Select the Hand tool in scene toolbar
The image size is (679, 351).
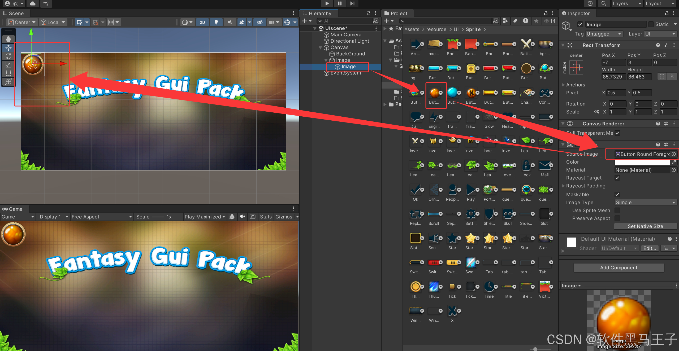(x=8, y=39)
